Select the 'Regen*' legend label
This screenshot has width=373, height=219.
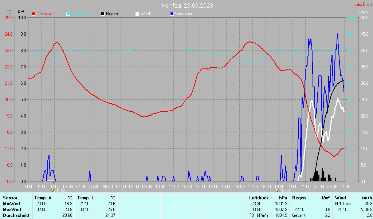(x=113, y=14)
